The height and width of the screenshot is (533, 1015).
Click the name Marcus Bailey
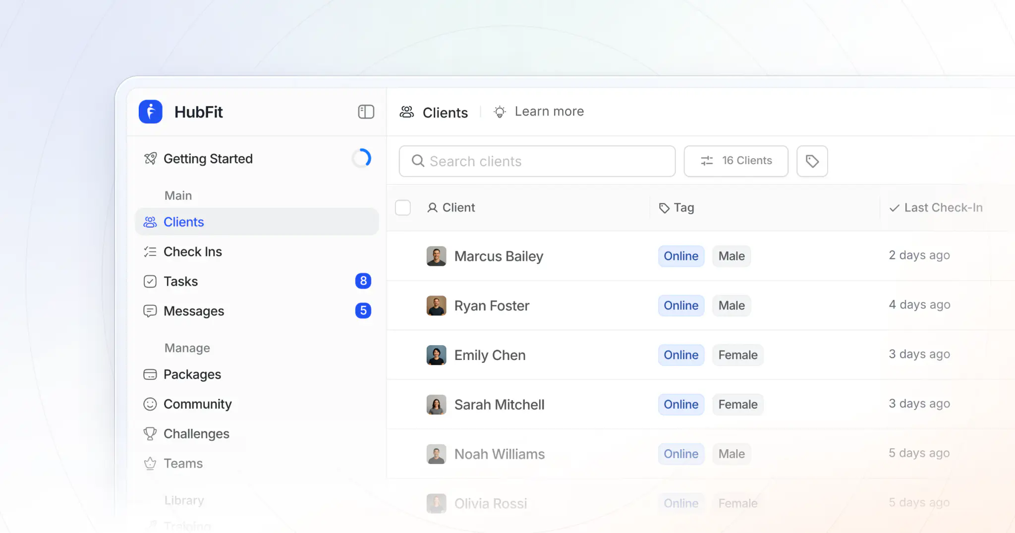499,256
